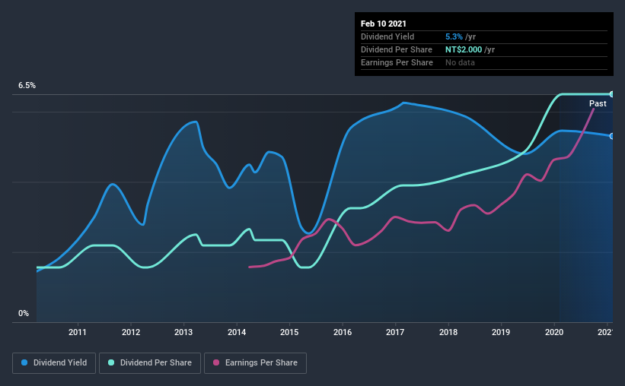Select the 2016 x-axis label

(343, 332)
